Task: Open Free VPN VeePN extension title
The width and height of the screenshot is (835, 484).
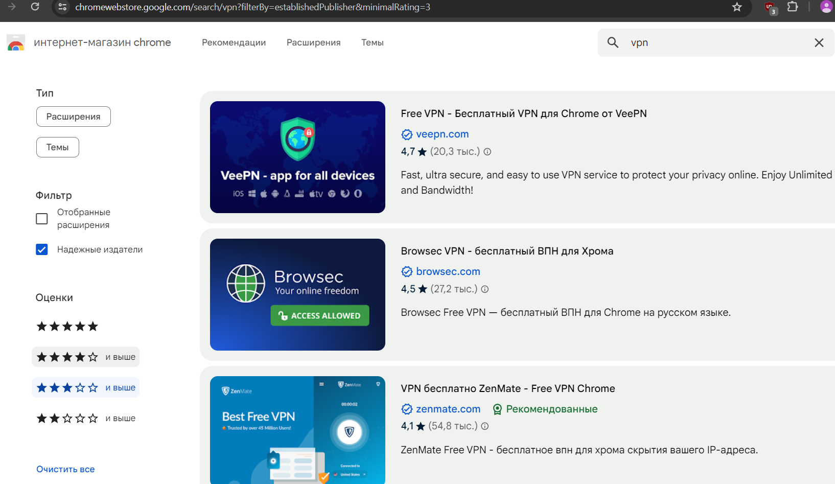Action: pos(524,113)
